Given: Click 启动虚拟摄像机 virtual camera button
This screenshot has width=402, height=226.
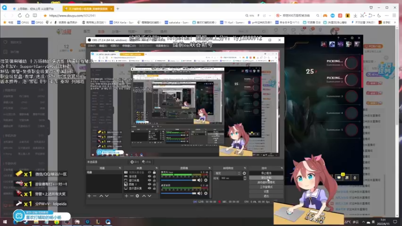Looking at the screenshot, I should pos(266,182).
